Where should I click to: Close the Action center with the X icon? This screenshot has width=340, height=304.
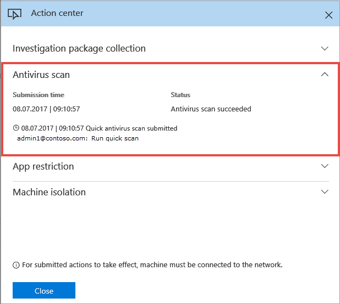[x=328, y=15]
